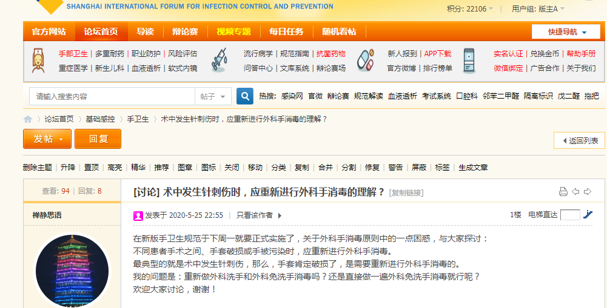Click the 复制链接 link by the title

click(406, 192)
